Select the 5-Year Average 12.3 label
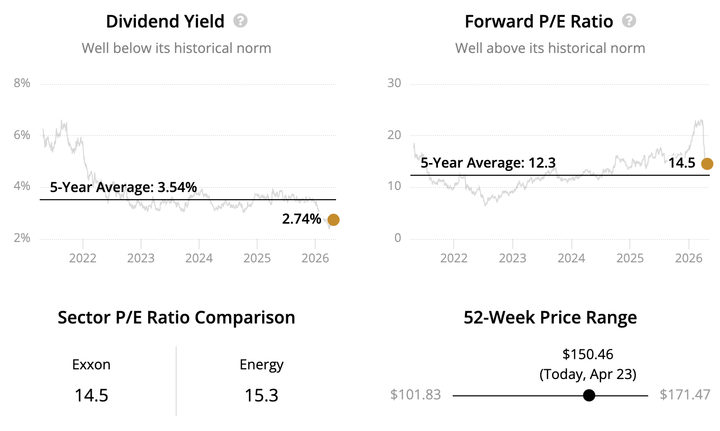The width and height of the screenshot is (720, 431). point(488,163)
